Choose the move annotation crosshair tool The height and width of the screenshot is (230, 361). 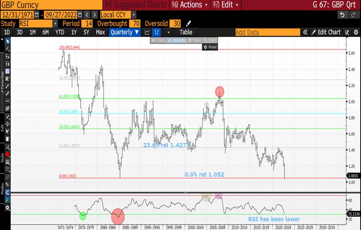pyautogui.click(x=8, y=124)
